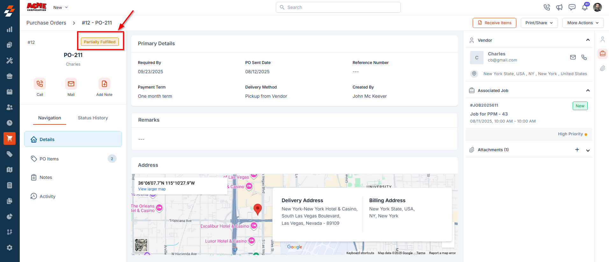The image size is (609, 262).
Task: Open the person icon in right rail
Action: [603, 39]
